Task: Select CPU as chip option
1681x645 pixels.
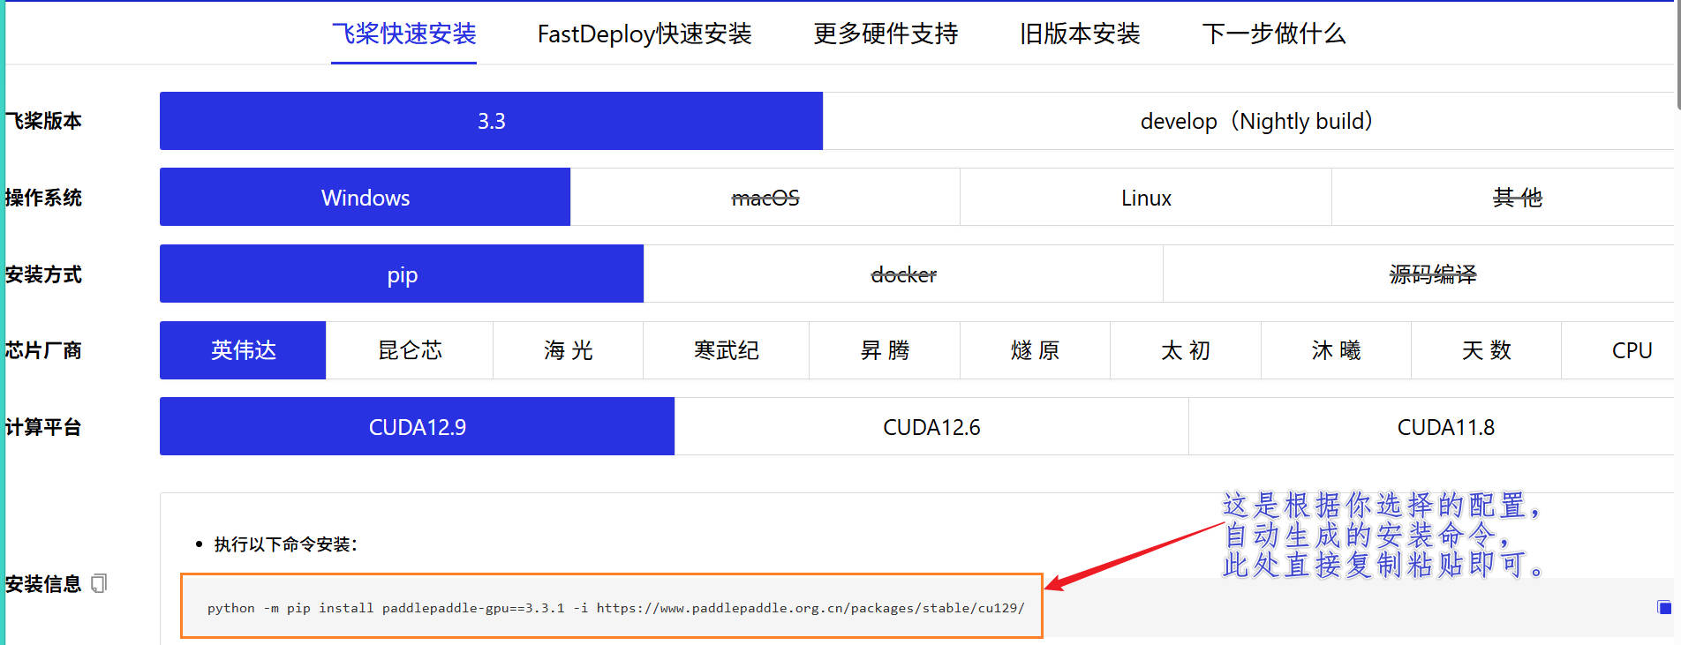Action: coord(1618,350)
